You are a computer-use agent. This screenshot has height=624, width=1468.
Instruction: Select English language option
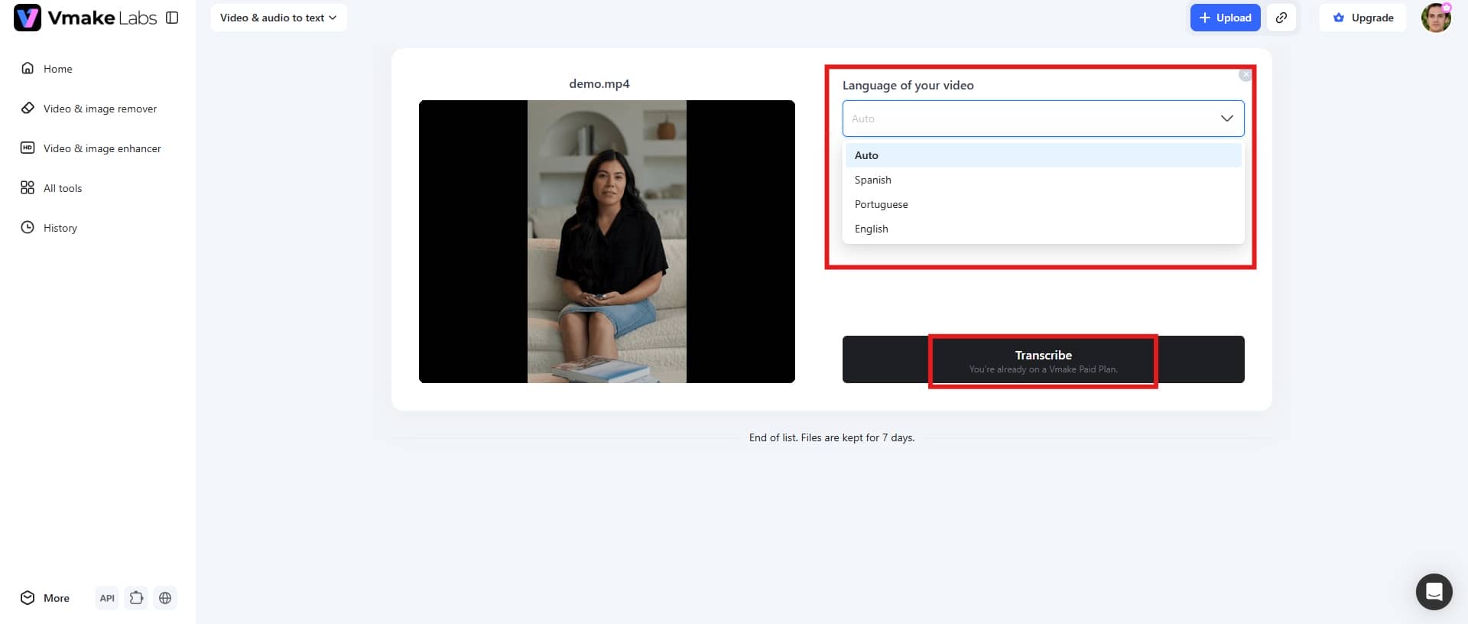coord(1043,229)
